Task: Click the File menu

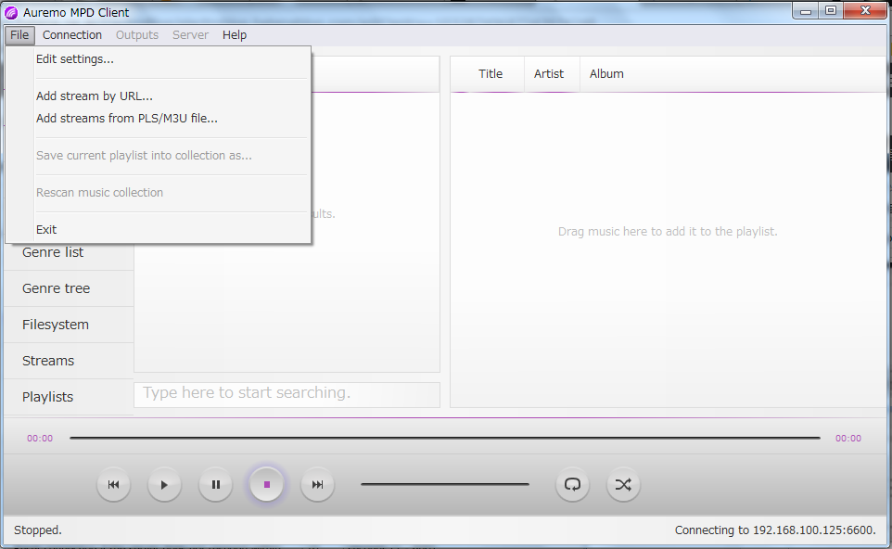Action: (x=19, y=34)
